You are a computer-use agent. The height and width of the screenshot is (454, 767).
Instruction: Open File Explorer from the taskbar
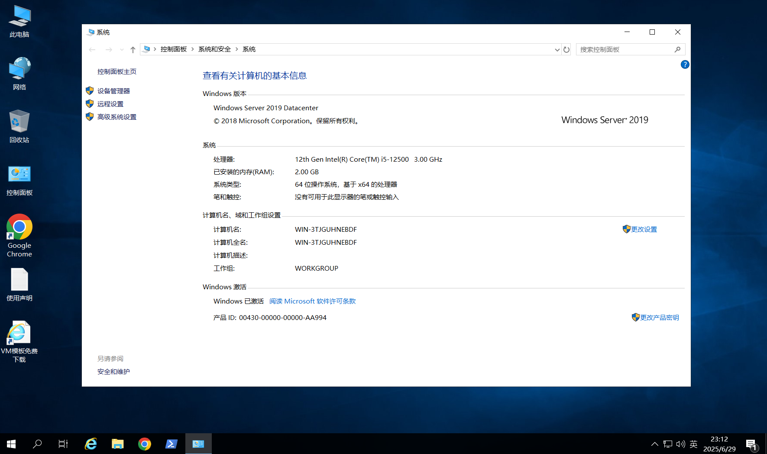[118, 444]
